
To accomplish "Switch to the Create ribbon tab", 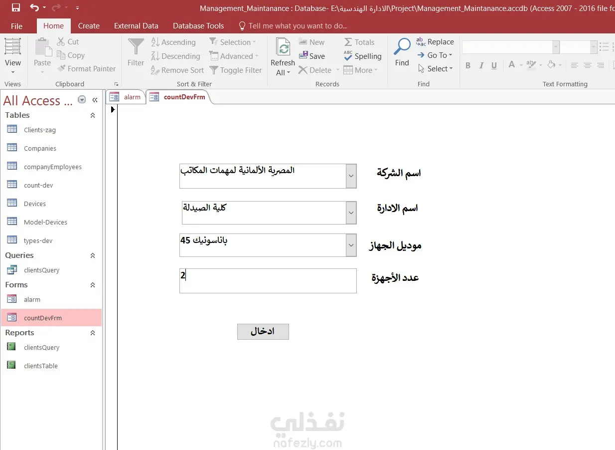I will pos(89,26).
